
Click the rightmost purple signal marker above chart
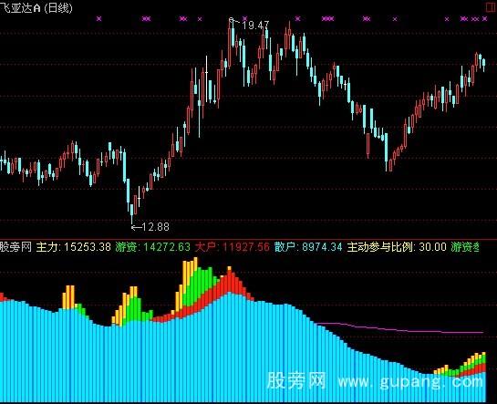[x=484, y=19]
